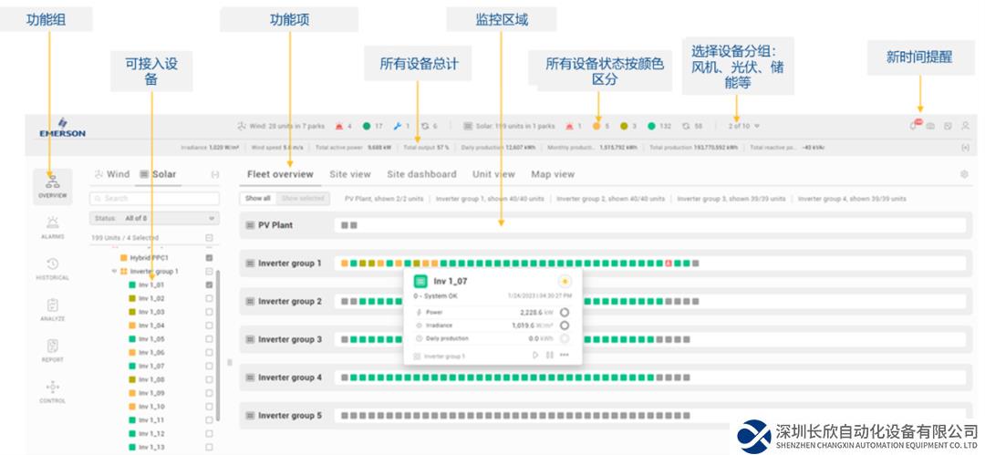Click the Show all button

pos(257,198)
